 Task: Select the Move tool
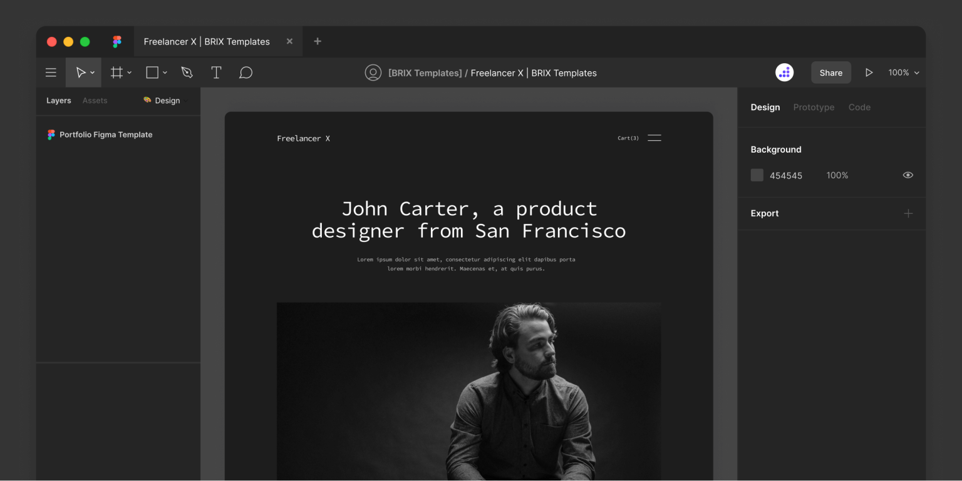point(80,72)
